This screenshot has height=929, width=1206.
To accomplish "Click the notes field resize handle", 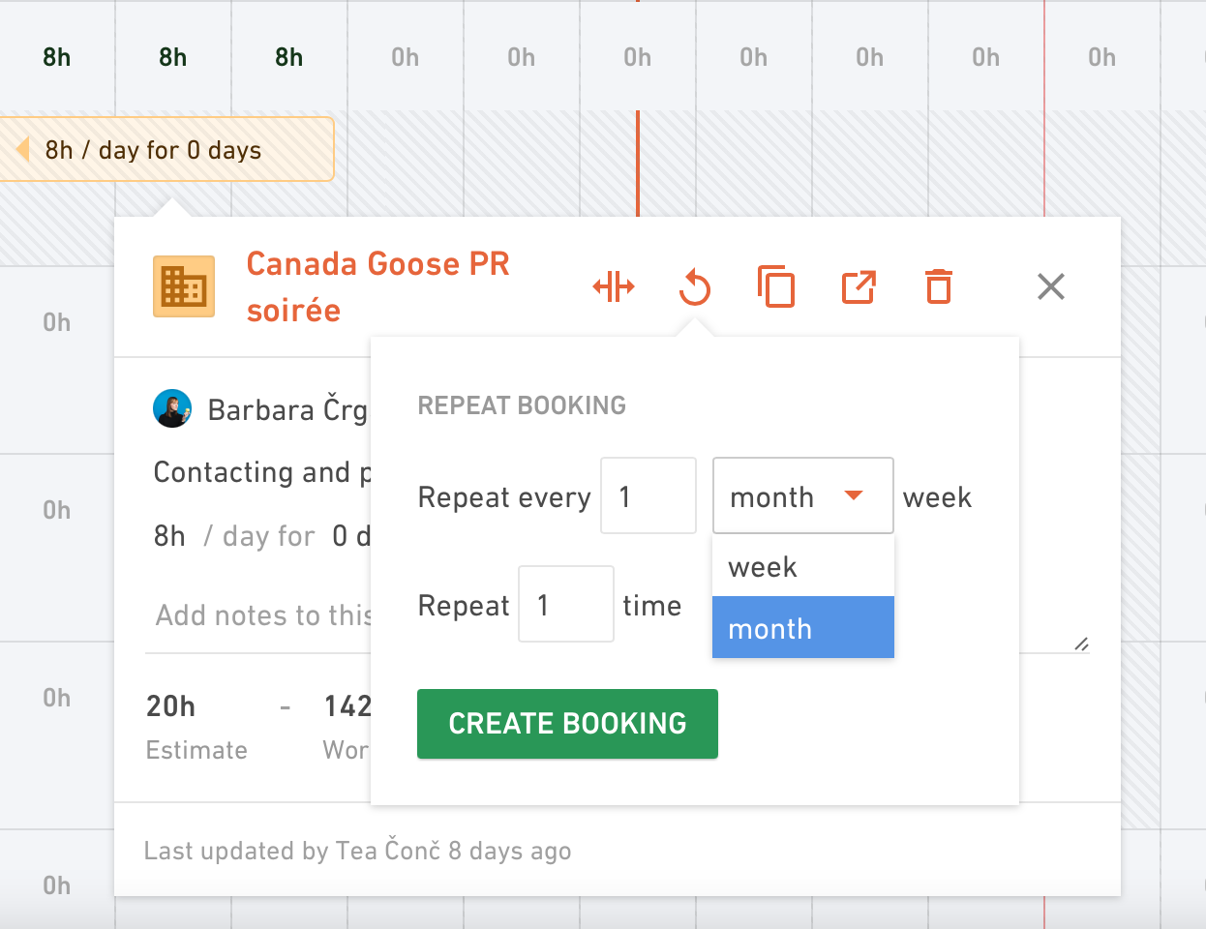I will [1081, 644].
